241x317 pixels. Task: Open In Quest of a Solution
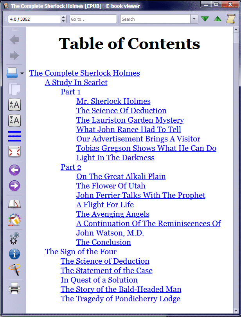99,280
